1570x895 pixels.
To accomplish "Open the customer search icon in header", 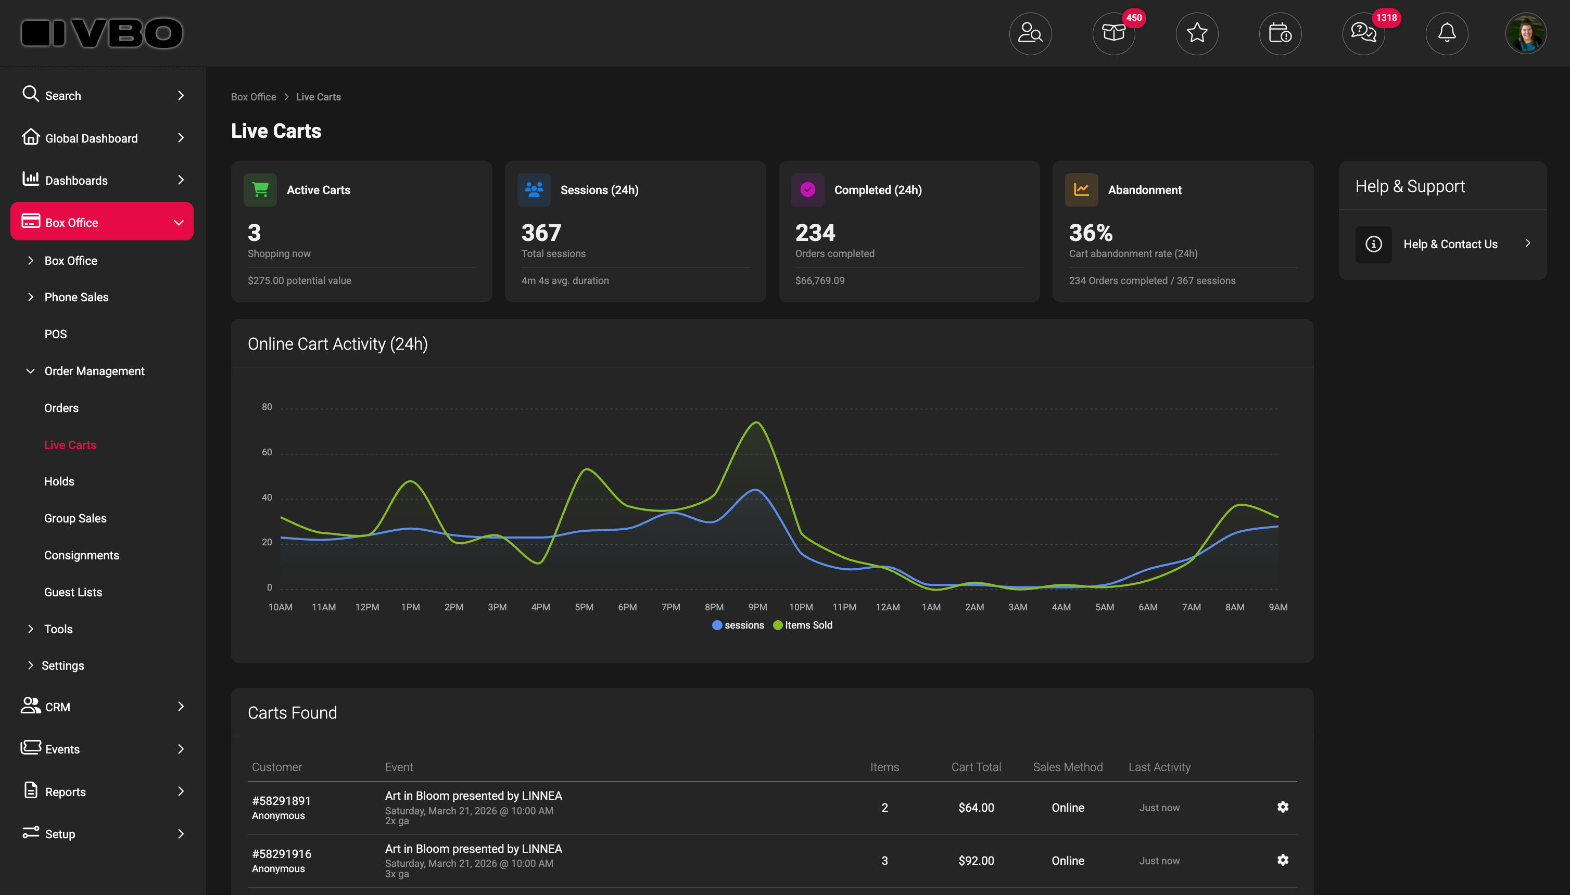I will tap(1030, 33).
